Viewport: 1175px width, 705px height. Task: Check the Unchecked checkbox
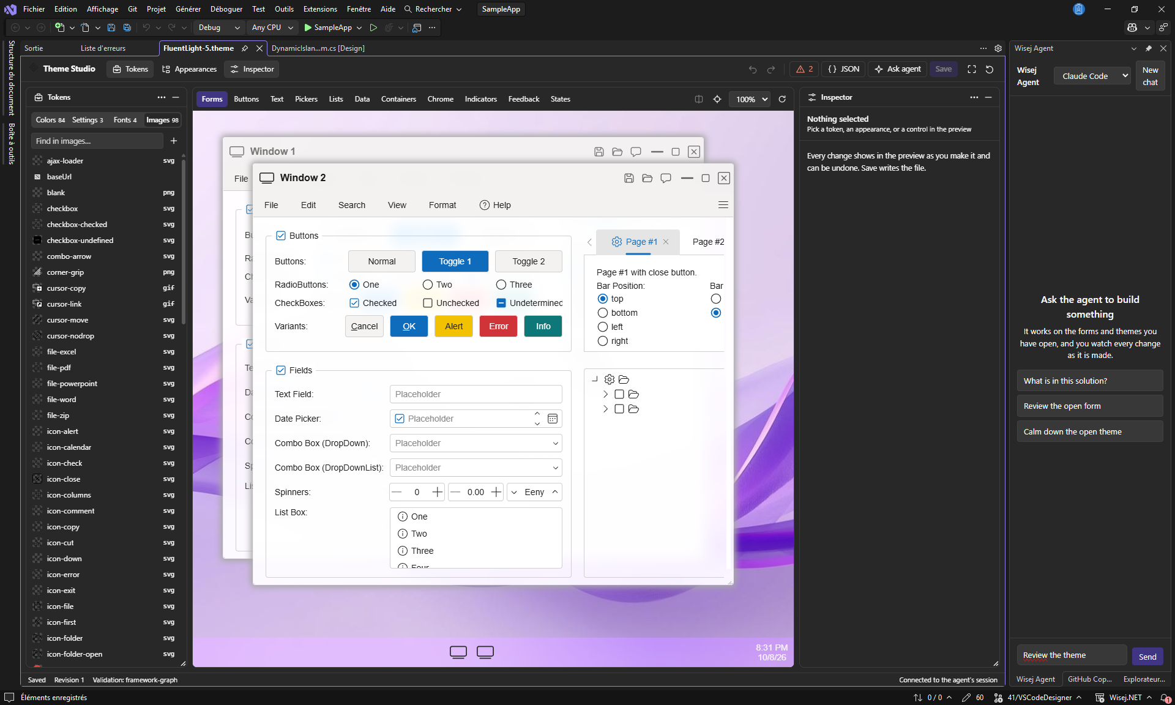point(428,303)
